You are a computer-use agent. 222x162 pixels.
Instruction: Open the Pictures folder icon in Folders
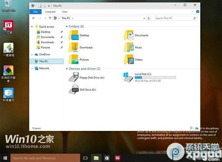[74, 60]
